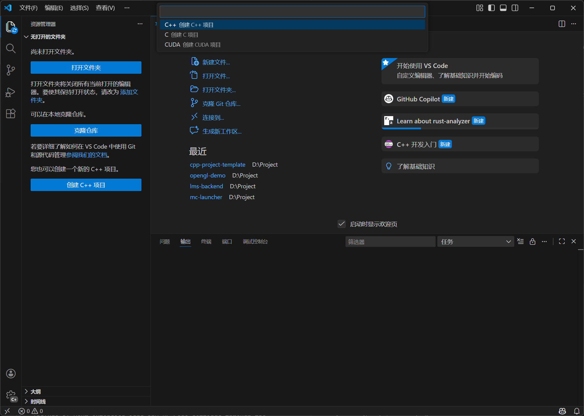The image size is (584, 416).
Task: Uncheck 启动时显示欢迎页 checkbox
Action: click(341, 224)
